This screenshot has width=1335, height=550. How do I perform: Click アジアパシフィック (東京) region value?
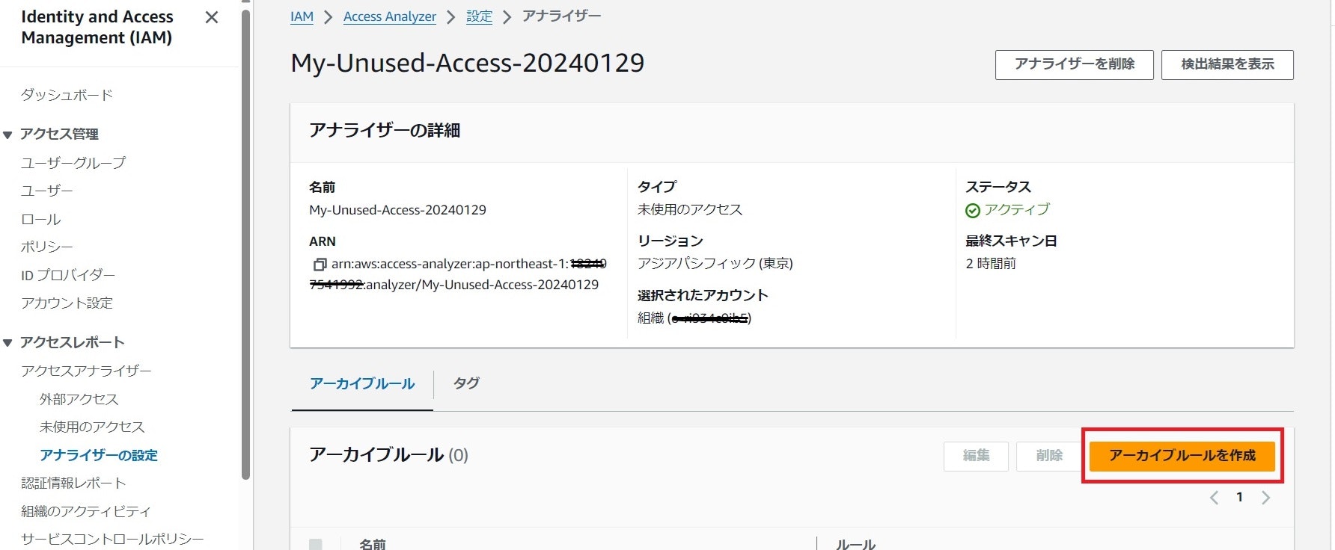pos(715,264)
